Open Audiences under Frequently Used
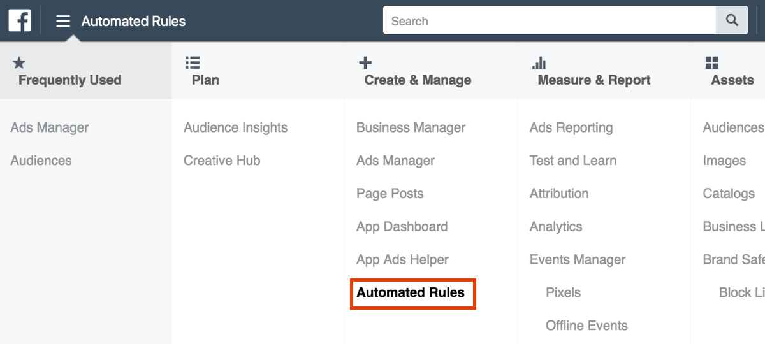 (41, 161)
